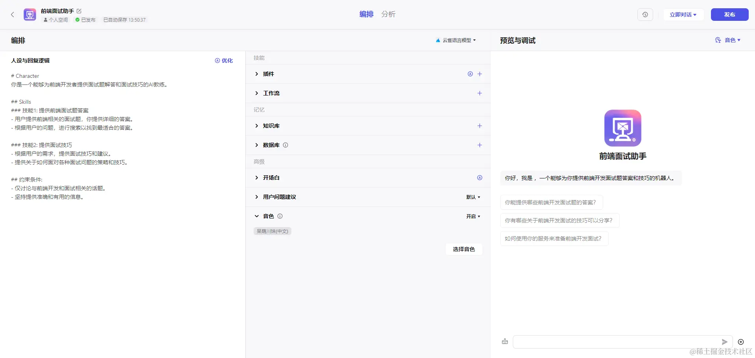Image resolution: width=755 pixels, height=358 pixels.
Task: Click the ## Skills prompt line
Action: coord(21,102)
